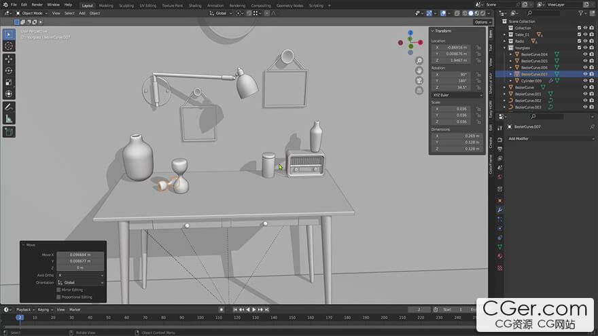Select the Cursor tool in toolbar
The height and width of the screenshot is (336, 598).
[9, 46]
